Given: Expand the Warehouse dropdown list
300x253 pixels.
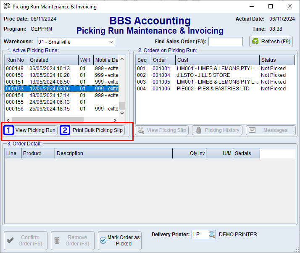Looking at the screenshot, I should coord(111,42).
